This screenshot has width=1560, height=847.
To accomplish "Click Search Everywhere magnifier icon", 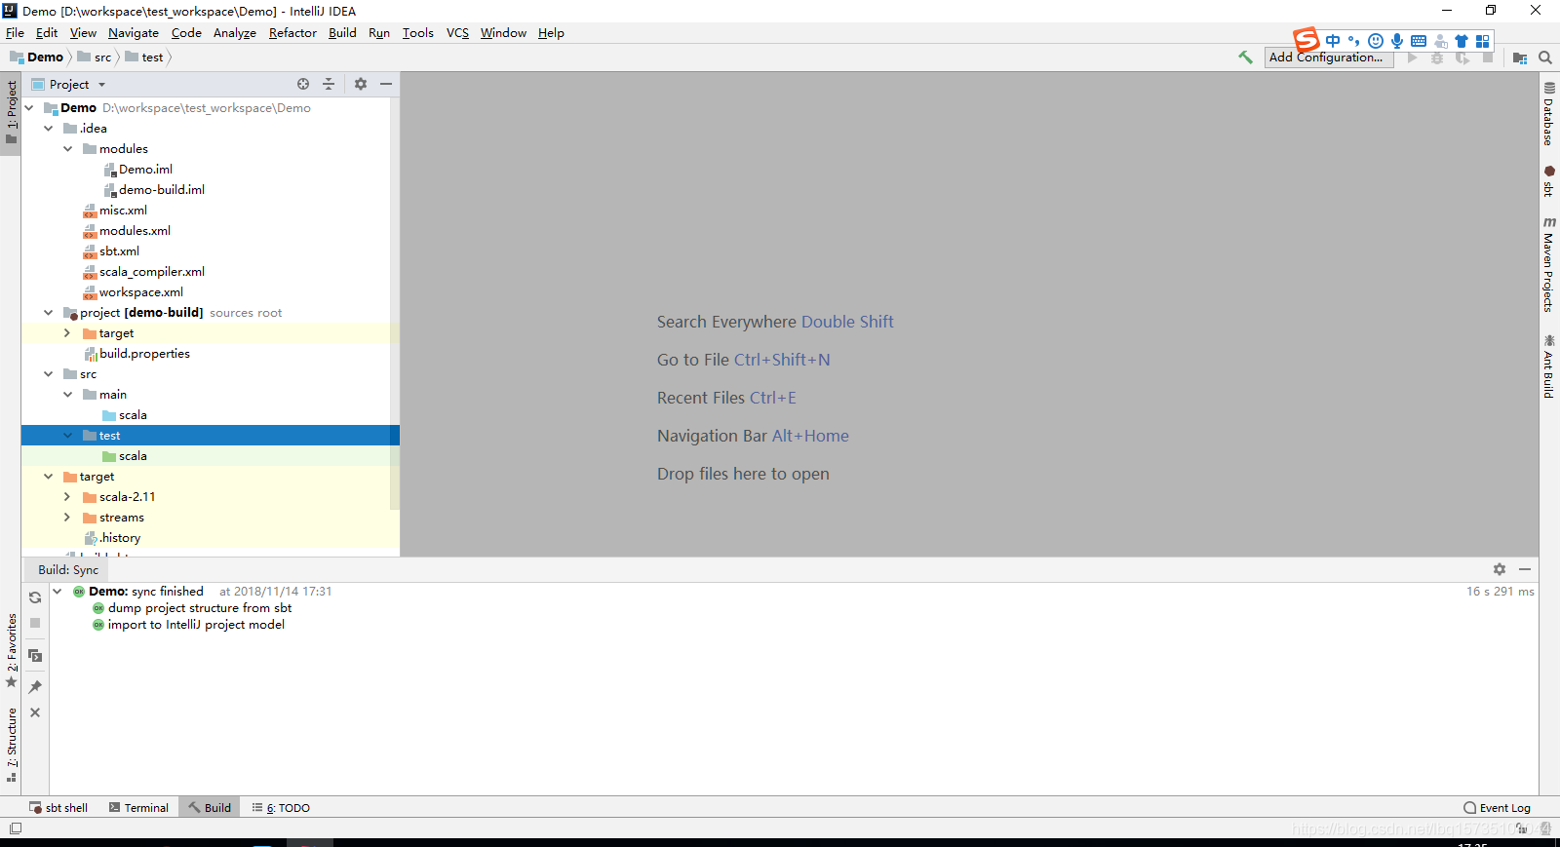I will pyautogui.click(x=1545, y=58).
